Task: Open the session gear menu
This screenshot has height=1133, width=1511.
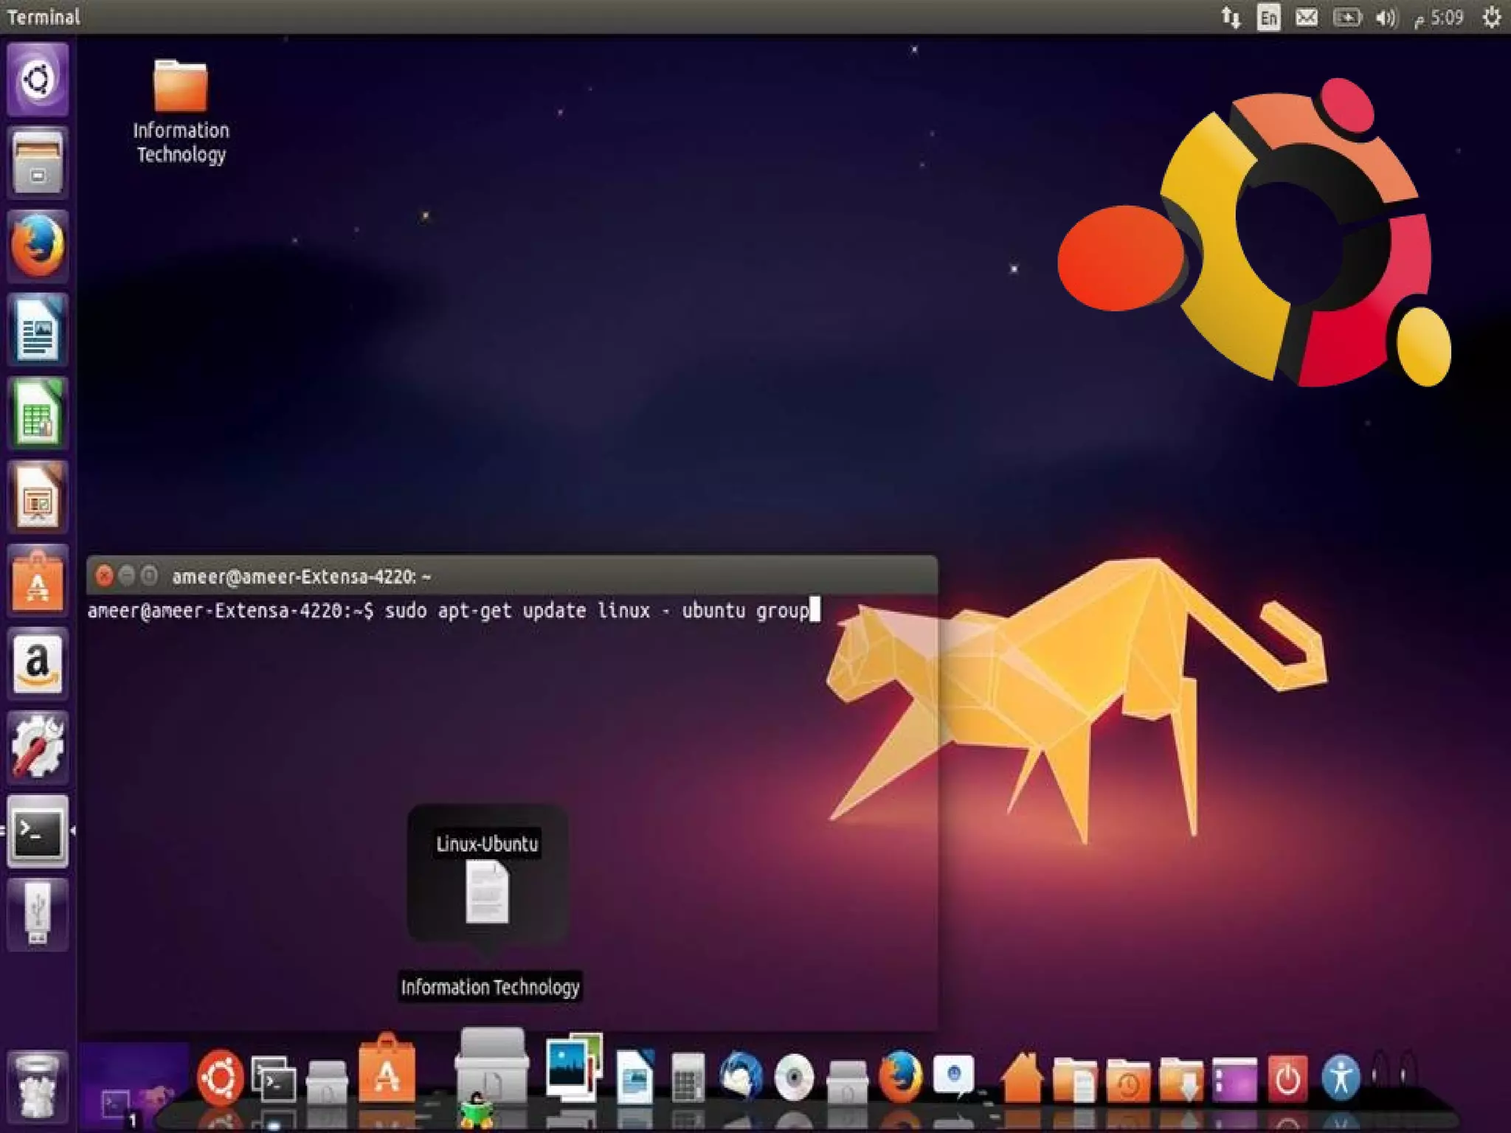Action: coord(1491,17)
